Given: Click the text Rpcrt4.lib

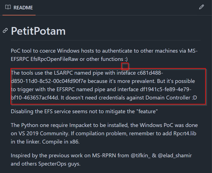Looking at the screenshot, I should (x=185, y=134).
